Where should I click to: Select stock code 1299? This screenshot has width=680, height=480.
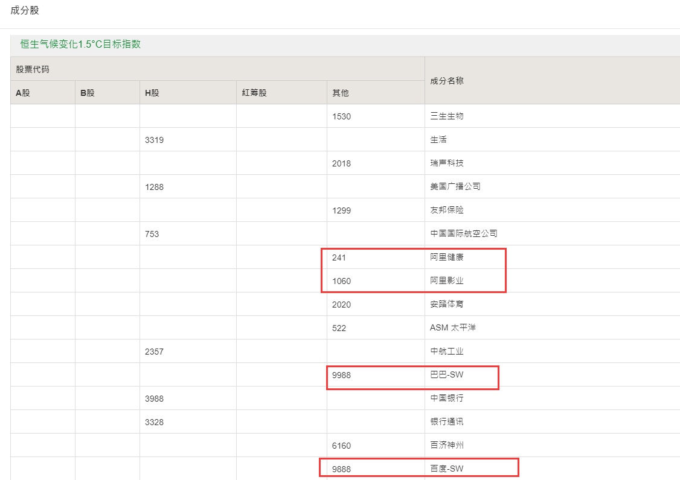click(x=341, y=210)
